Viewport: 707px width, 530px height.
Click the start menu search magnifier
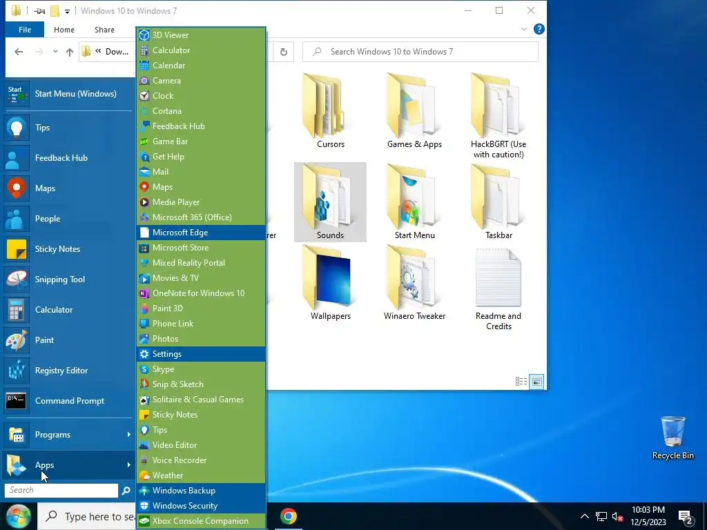(126, 491)
